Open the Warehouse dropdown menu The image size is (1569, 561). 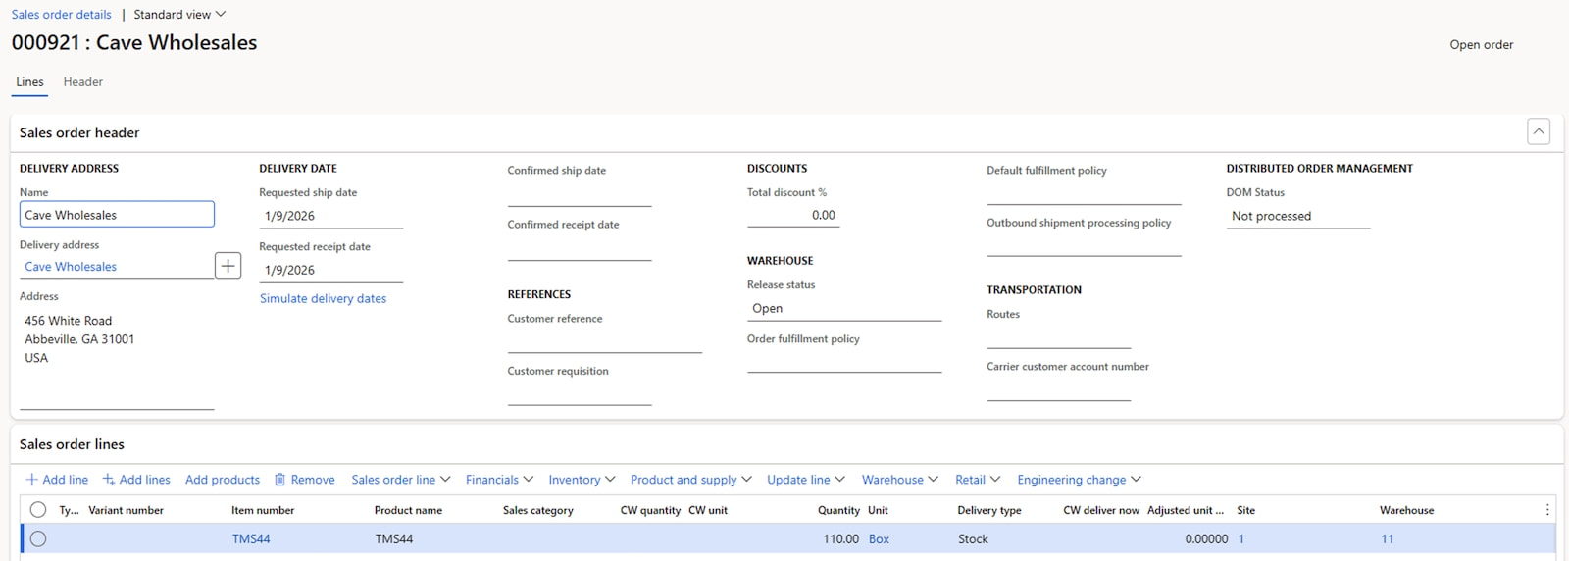[x=899, y=480]
